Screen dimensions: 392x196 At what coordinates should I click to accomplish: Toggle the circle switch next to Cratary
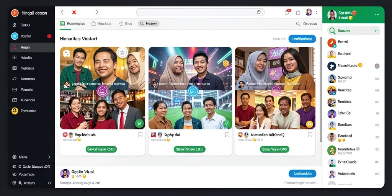(49, 183)
